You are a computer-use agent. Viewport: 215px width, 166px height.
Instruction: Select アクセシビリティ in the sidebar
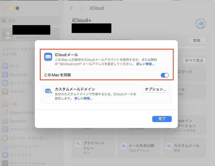click(x=21, y=130)
